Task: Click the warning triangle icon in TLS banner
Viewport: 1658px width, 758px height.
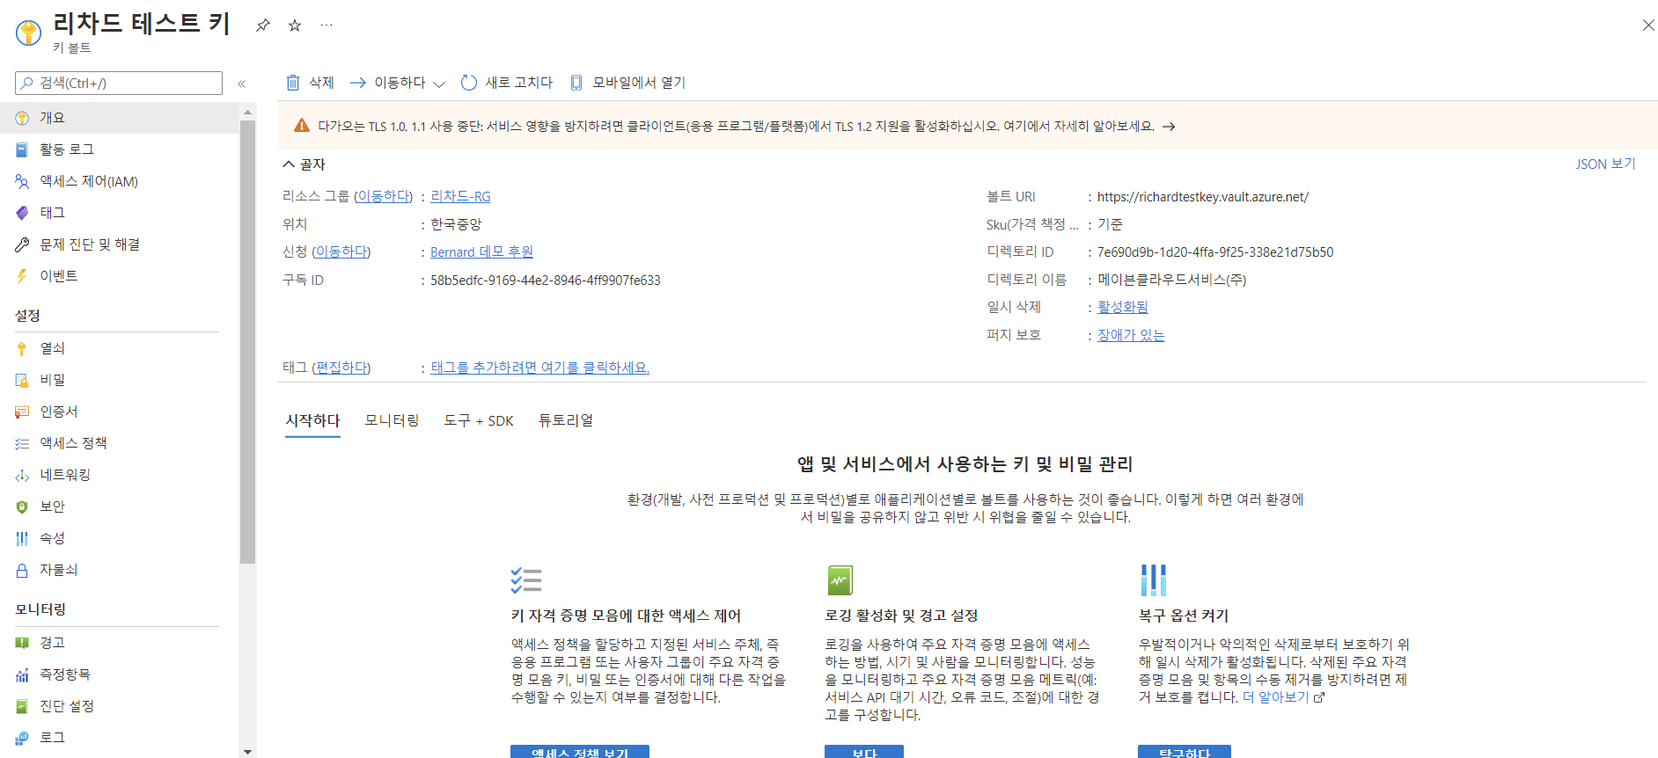Action: click(x=302, y=126)
